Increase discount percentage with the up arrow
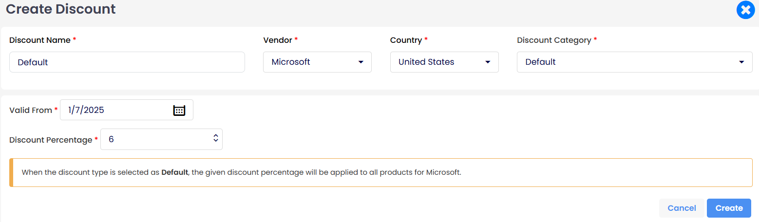The width and height of the screenshot is (759, 222). [216, 136]
